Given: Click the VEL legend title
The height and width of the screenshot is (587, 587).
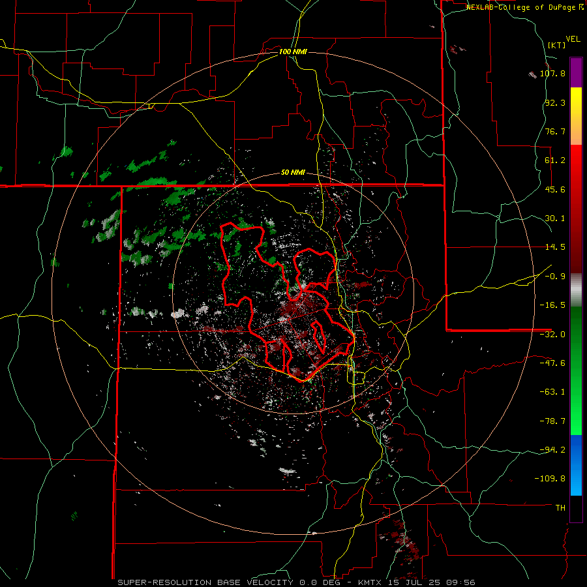Looking at the screenshot, I should (573, 39).
